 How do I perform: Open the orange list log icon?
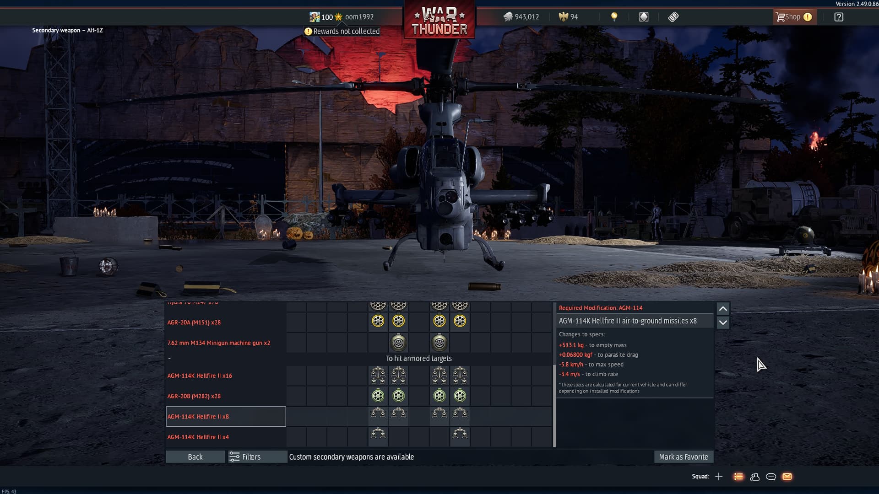pyautogui.click(x=738, y=477)
